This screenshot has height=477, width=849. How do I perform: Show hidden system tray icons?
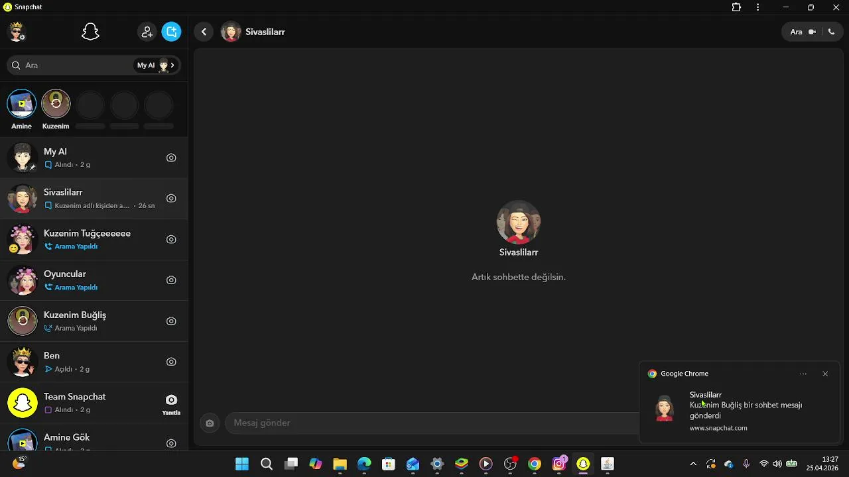(693, 464)
